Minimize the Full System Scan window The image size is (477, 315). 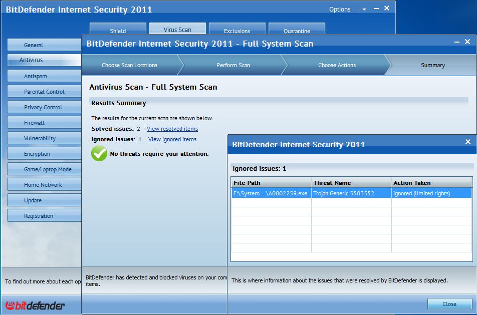click(x=457, y=42)
